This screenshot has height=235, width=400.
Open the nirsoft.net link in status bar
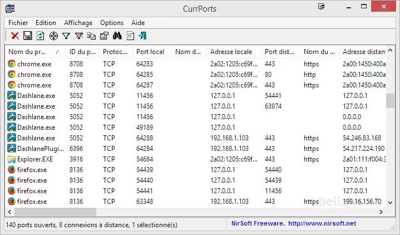point(322,223)
